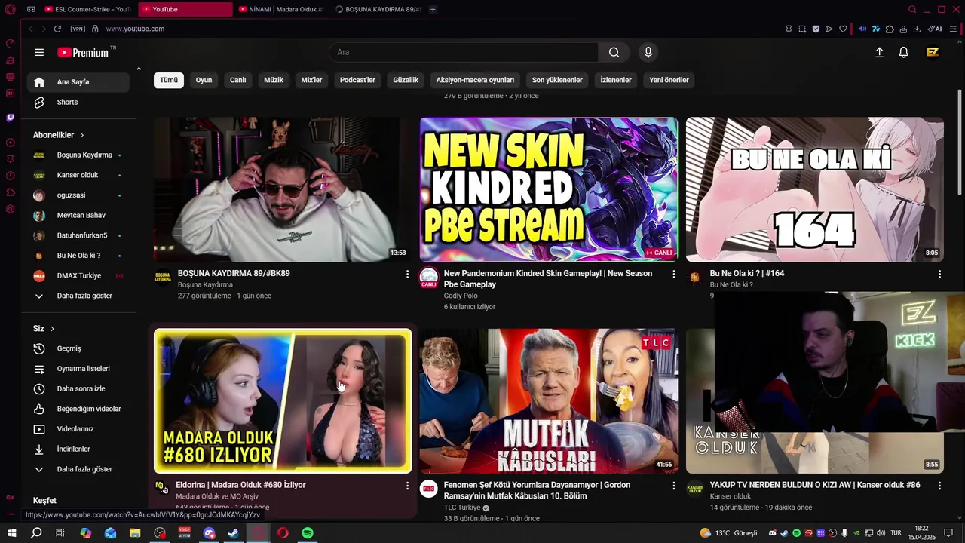Image resolution: width=965 pixels, height=543 pixels.
Task: Click the Windows Start button
Action: [11, 533]
